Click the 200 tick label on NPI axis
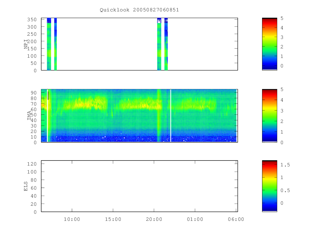317x238 pixels. [32, 41]
